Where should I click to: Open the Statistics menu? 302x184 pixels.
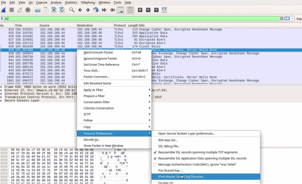[x=71, y=3]
